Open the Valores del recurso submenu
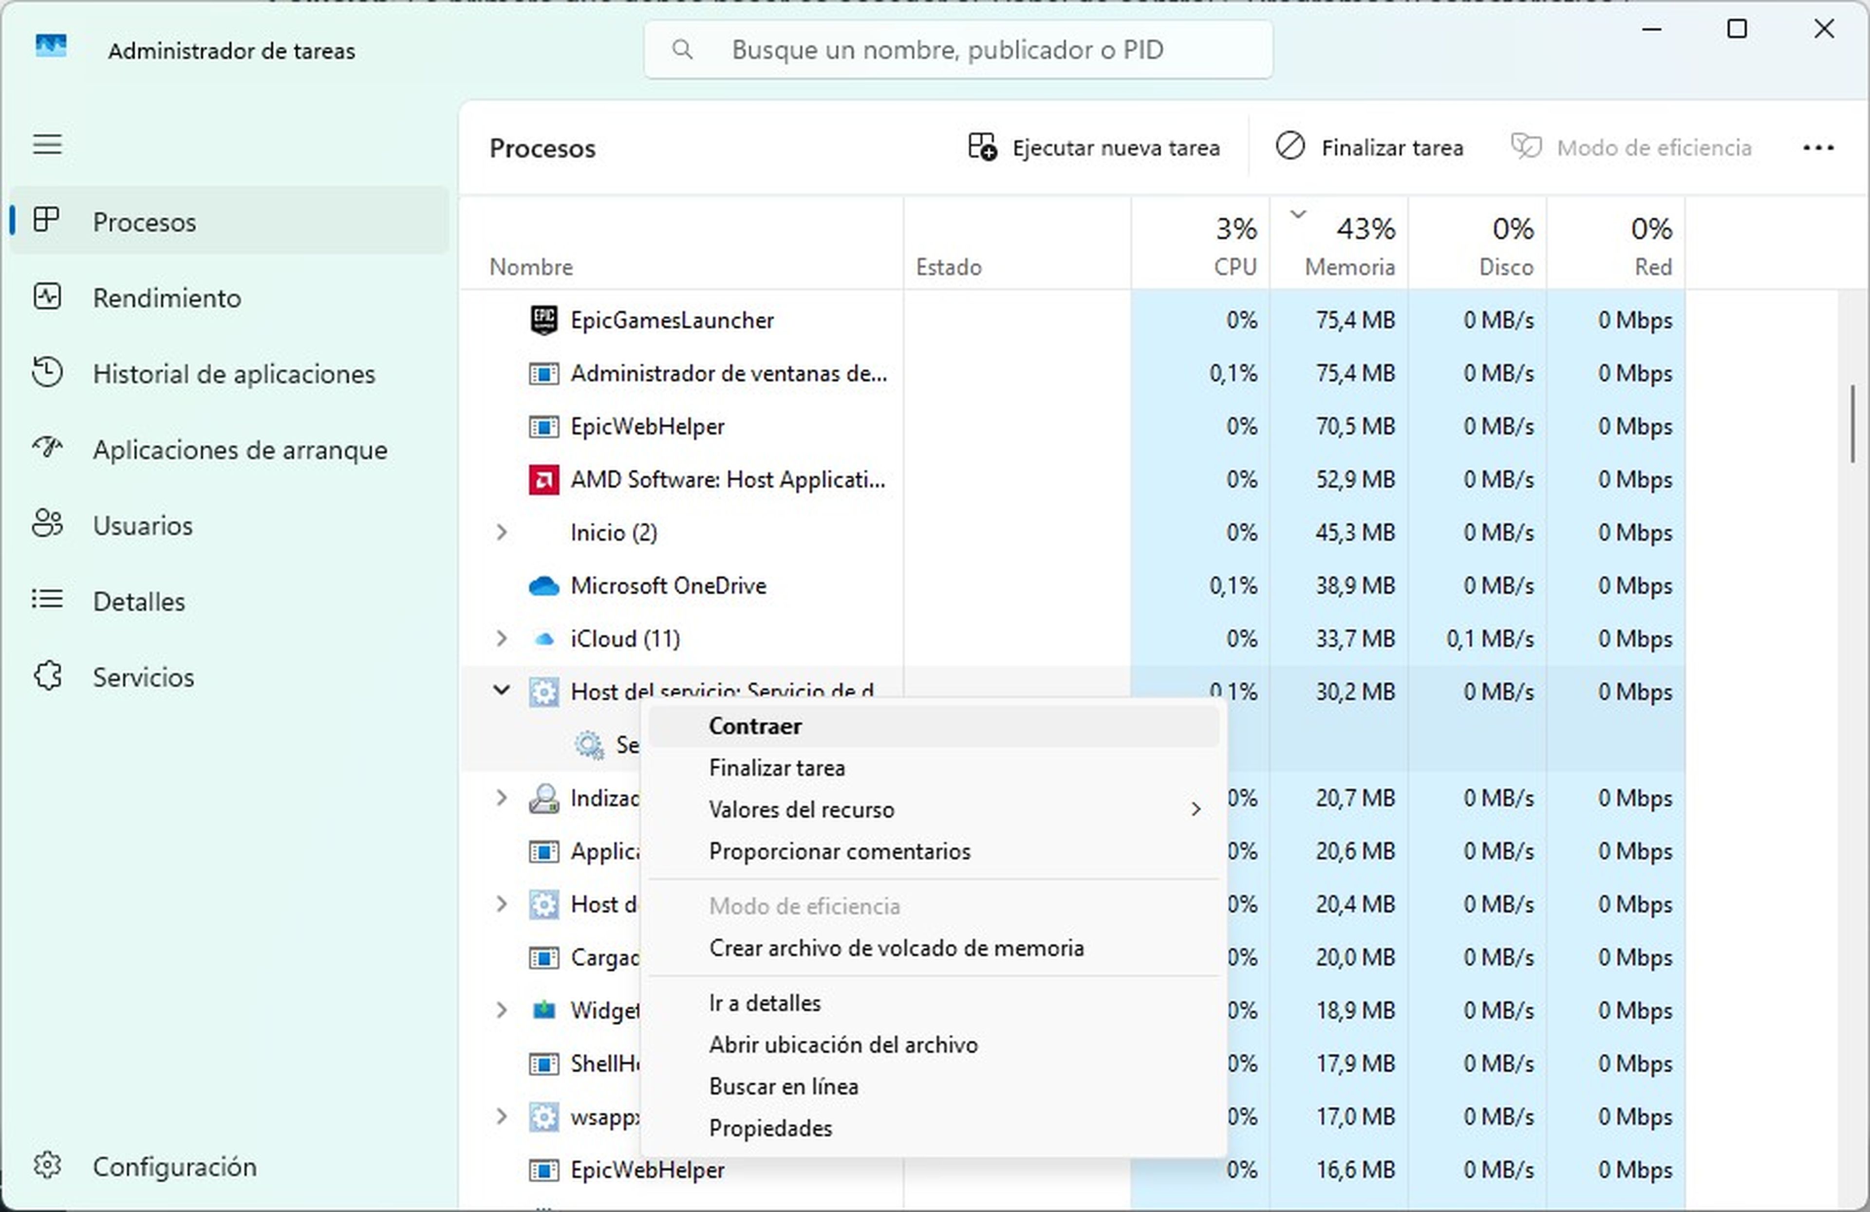This screenshot has width=1870, height=1212. [x=934, y=810]
